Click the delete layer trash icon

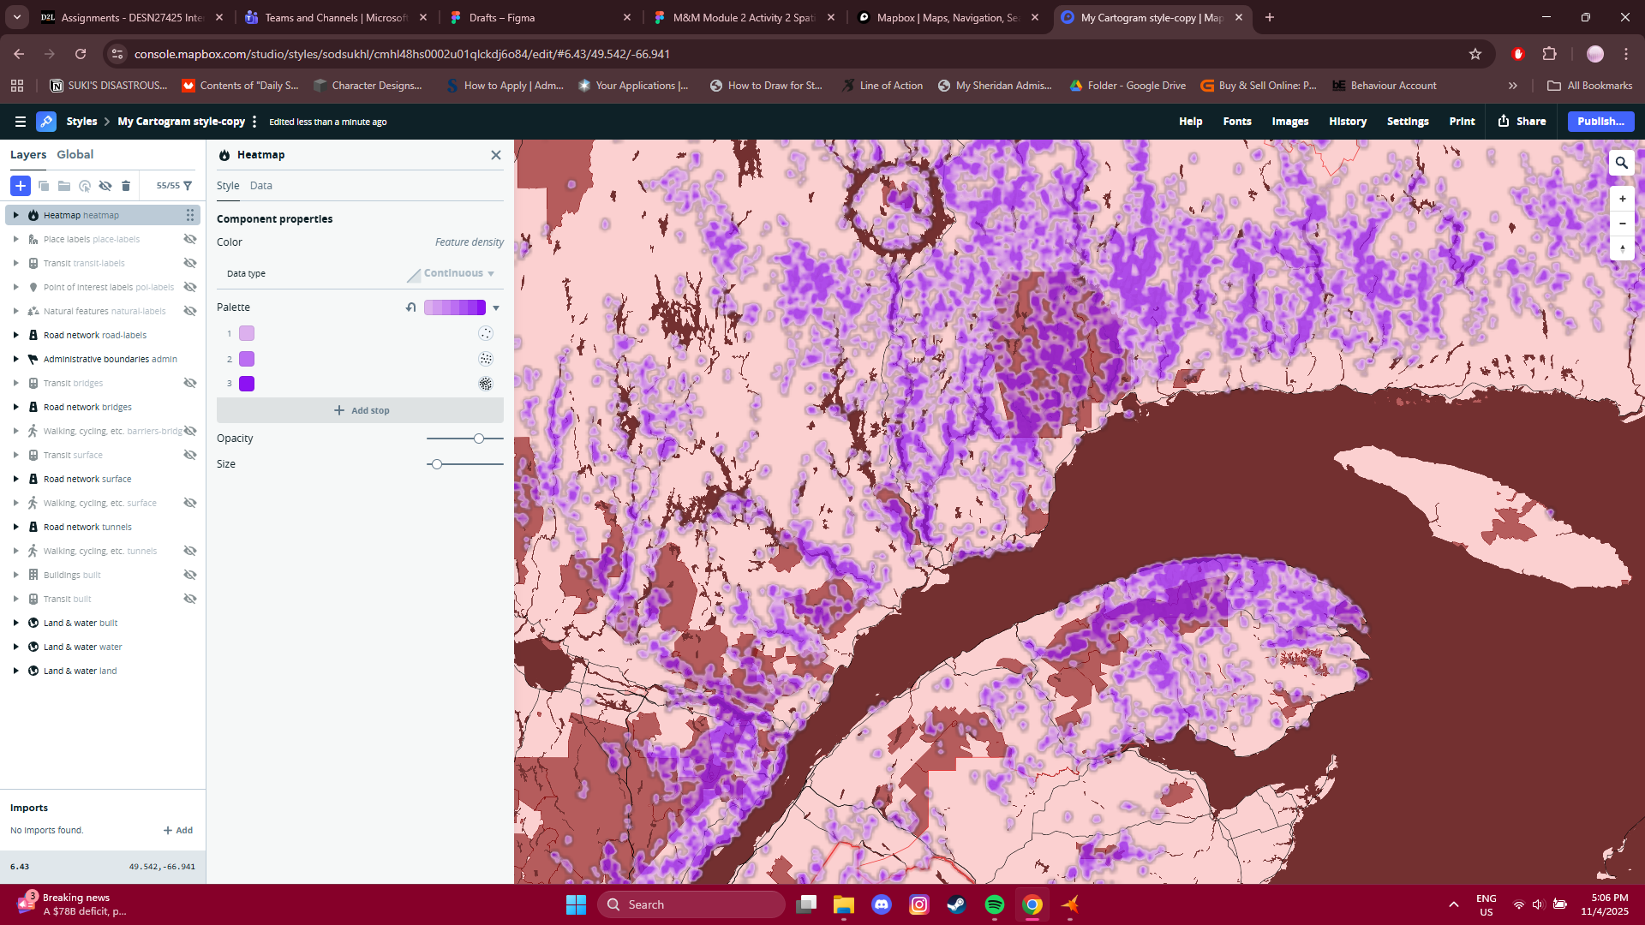tap(126, 186)
